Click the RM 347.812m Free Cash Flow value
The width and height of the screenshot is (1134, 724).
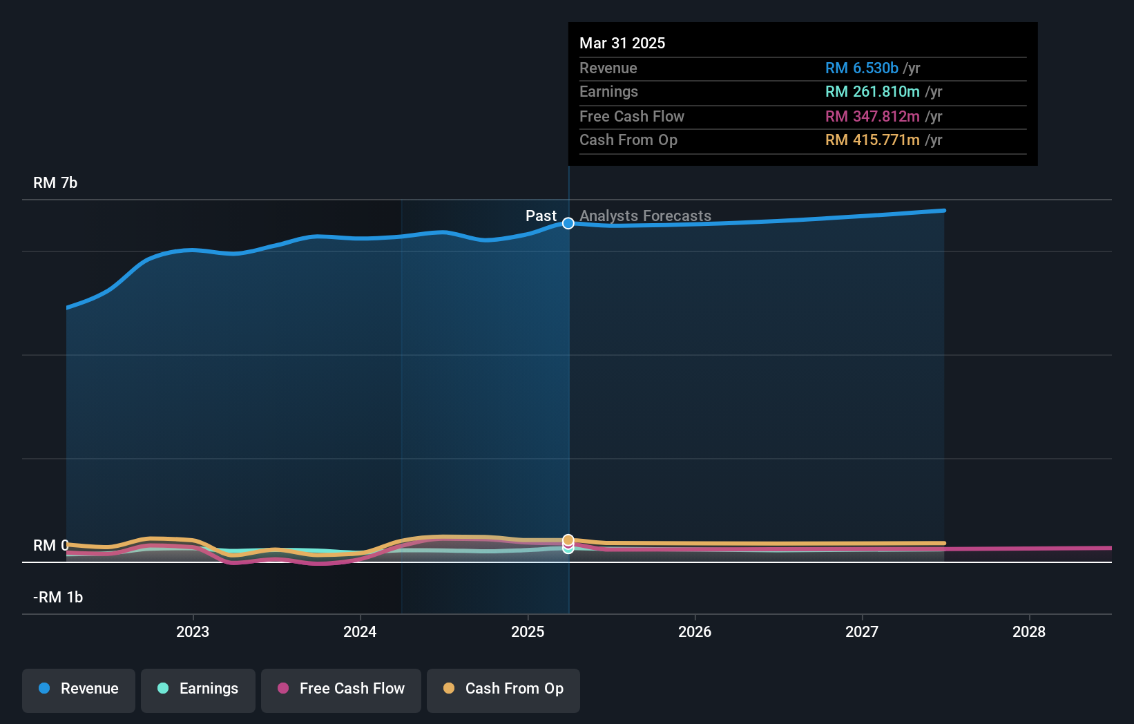(x=872, y=116)
